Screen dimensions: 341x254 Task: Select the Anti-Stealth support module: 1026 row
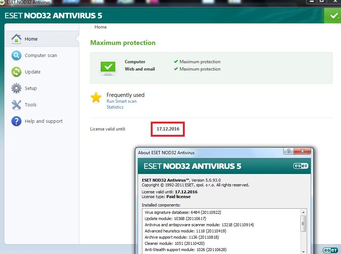pos(185,250)
